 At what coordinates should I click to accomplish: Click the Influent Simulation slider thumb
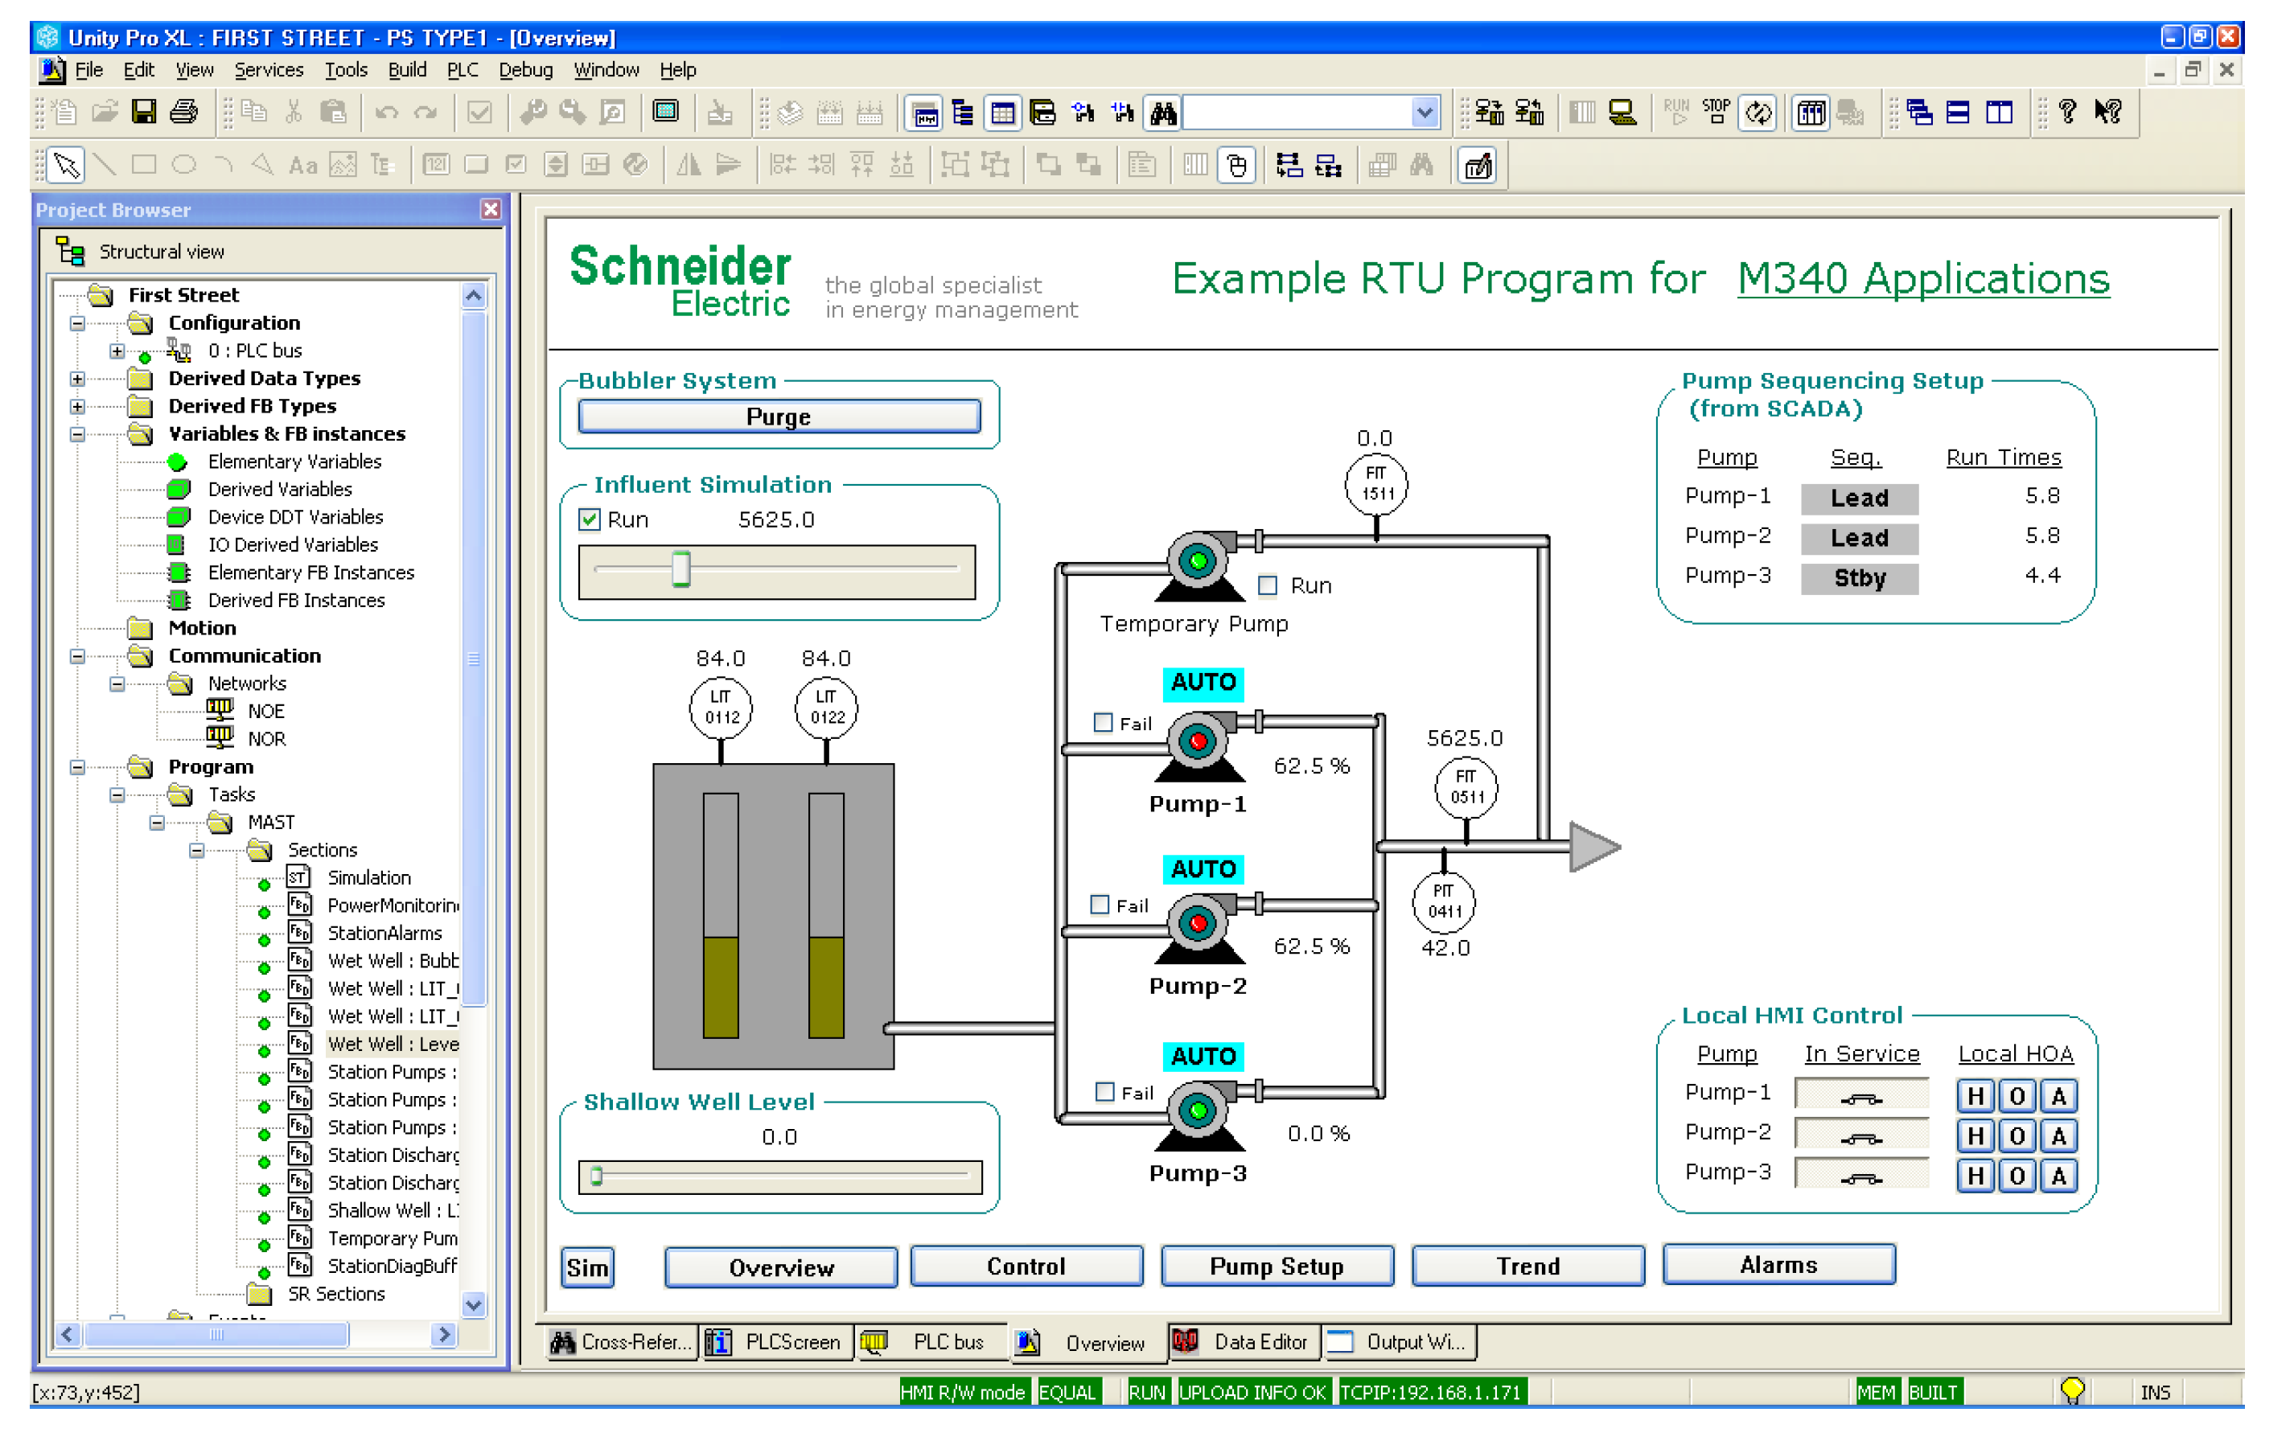pos(680,569)
